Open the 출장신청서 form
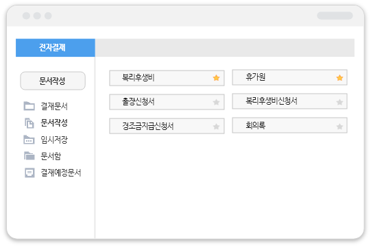This screenshot has width=371, height=247. [167, 102]
